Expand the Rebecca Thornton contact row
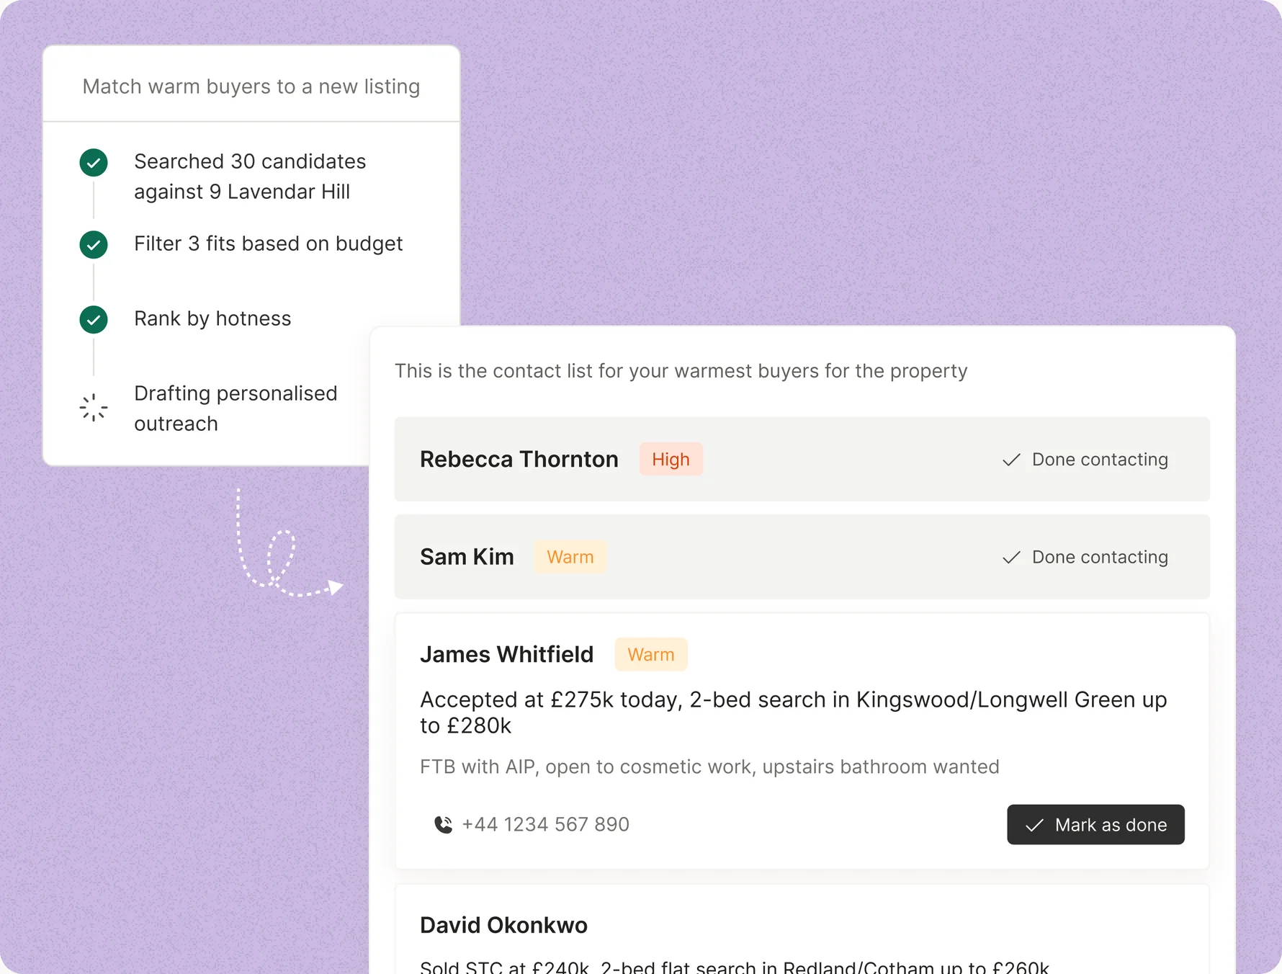The height and width of the screenshot is (974, 1282). (802, 460)
